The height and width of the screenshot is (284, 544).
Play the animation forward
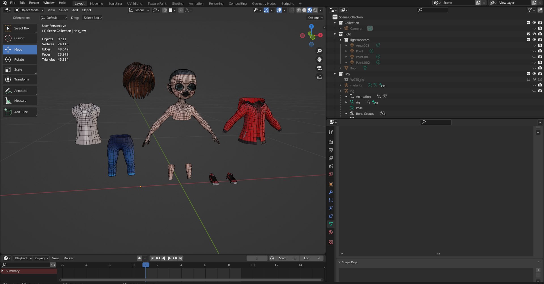point(169,258)
